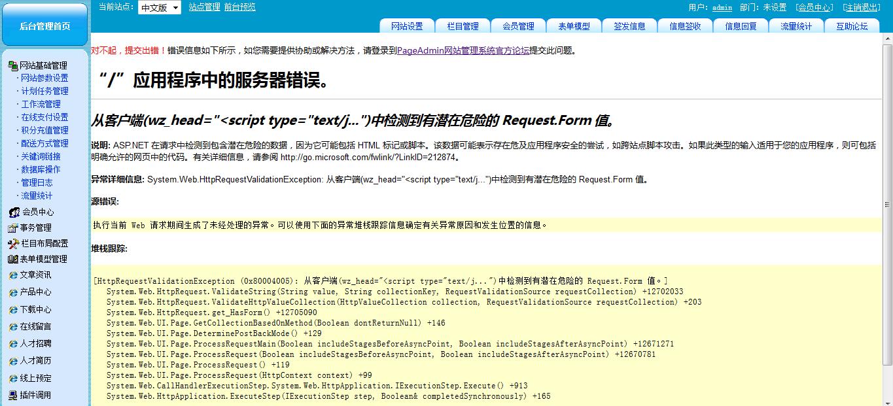Open the 信息签收 tab

tap(685, 26)
